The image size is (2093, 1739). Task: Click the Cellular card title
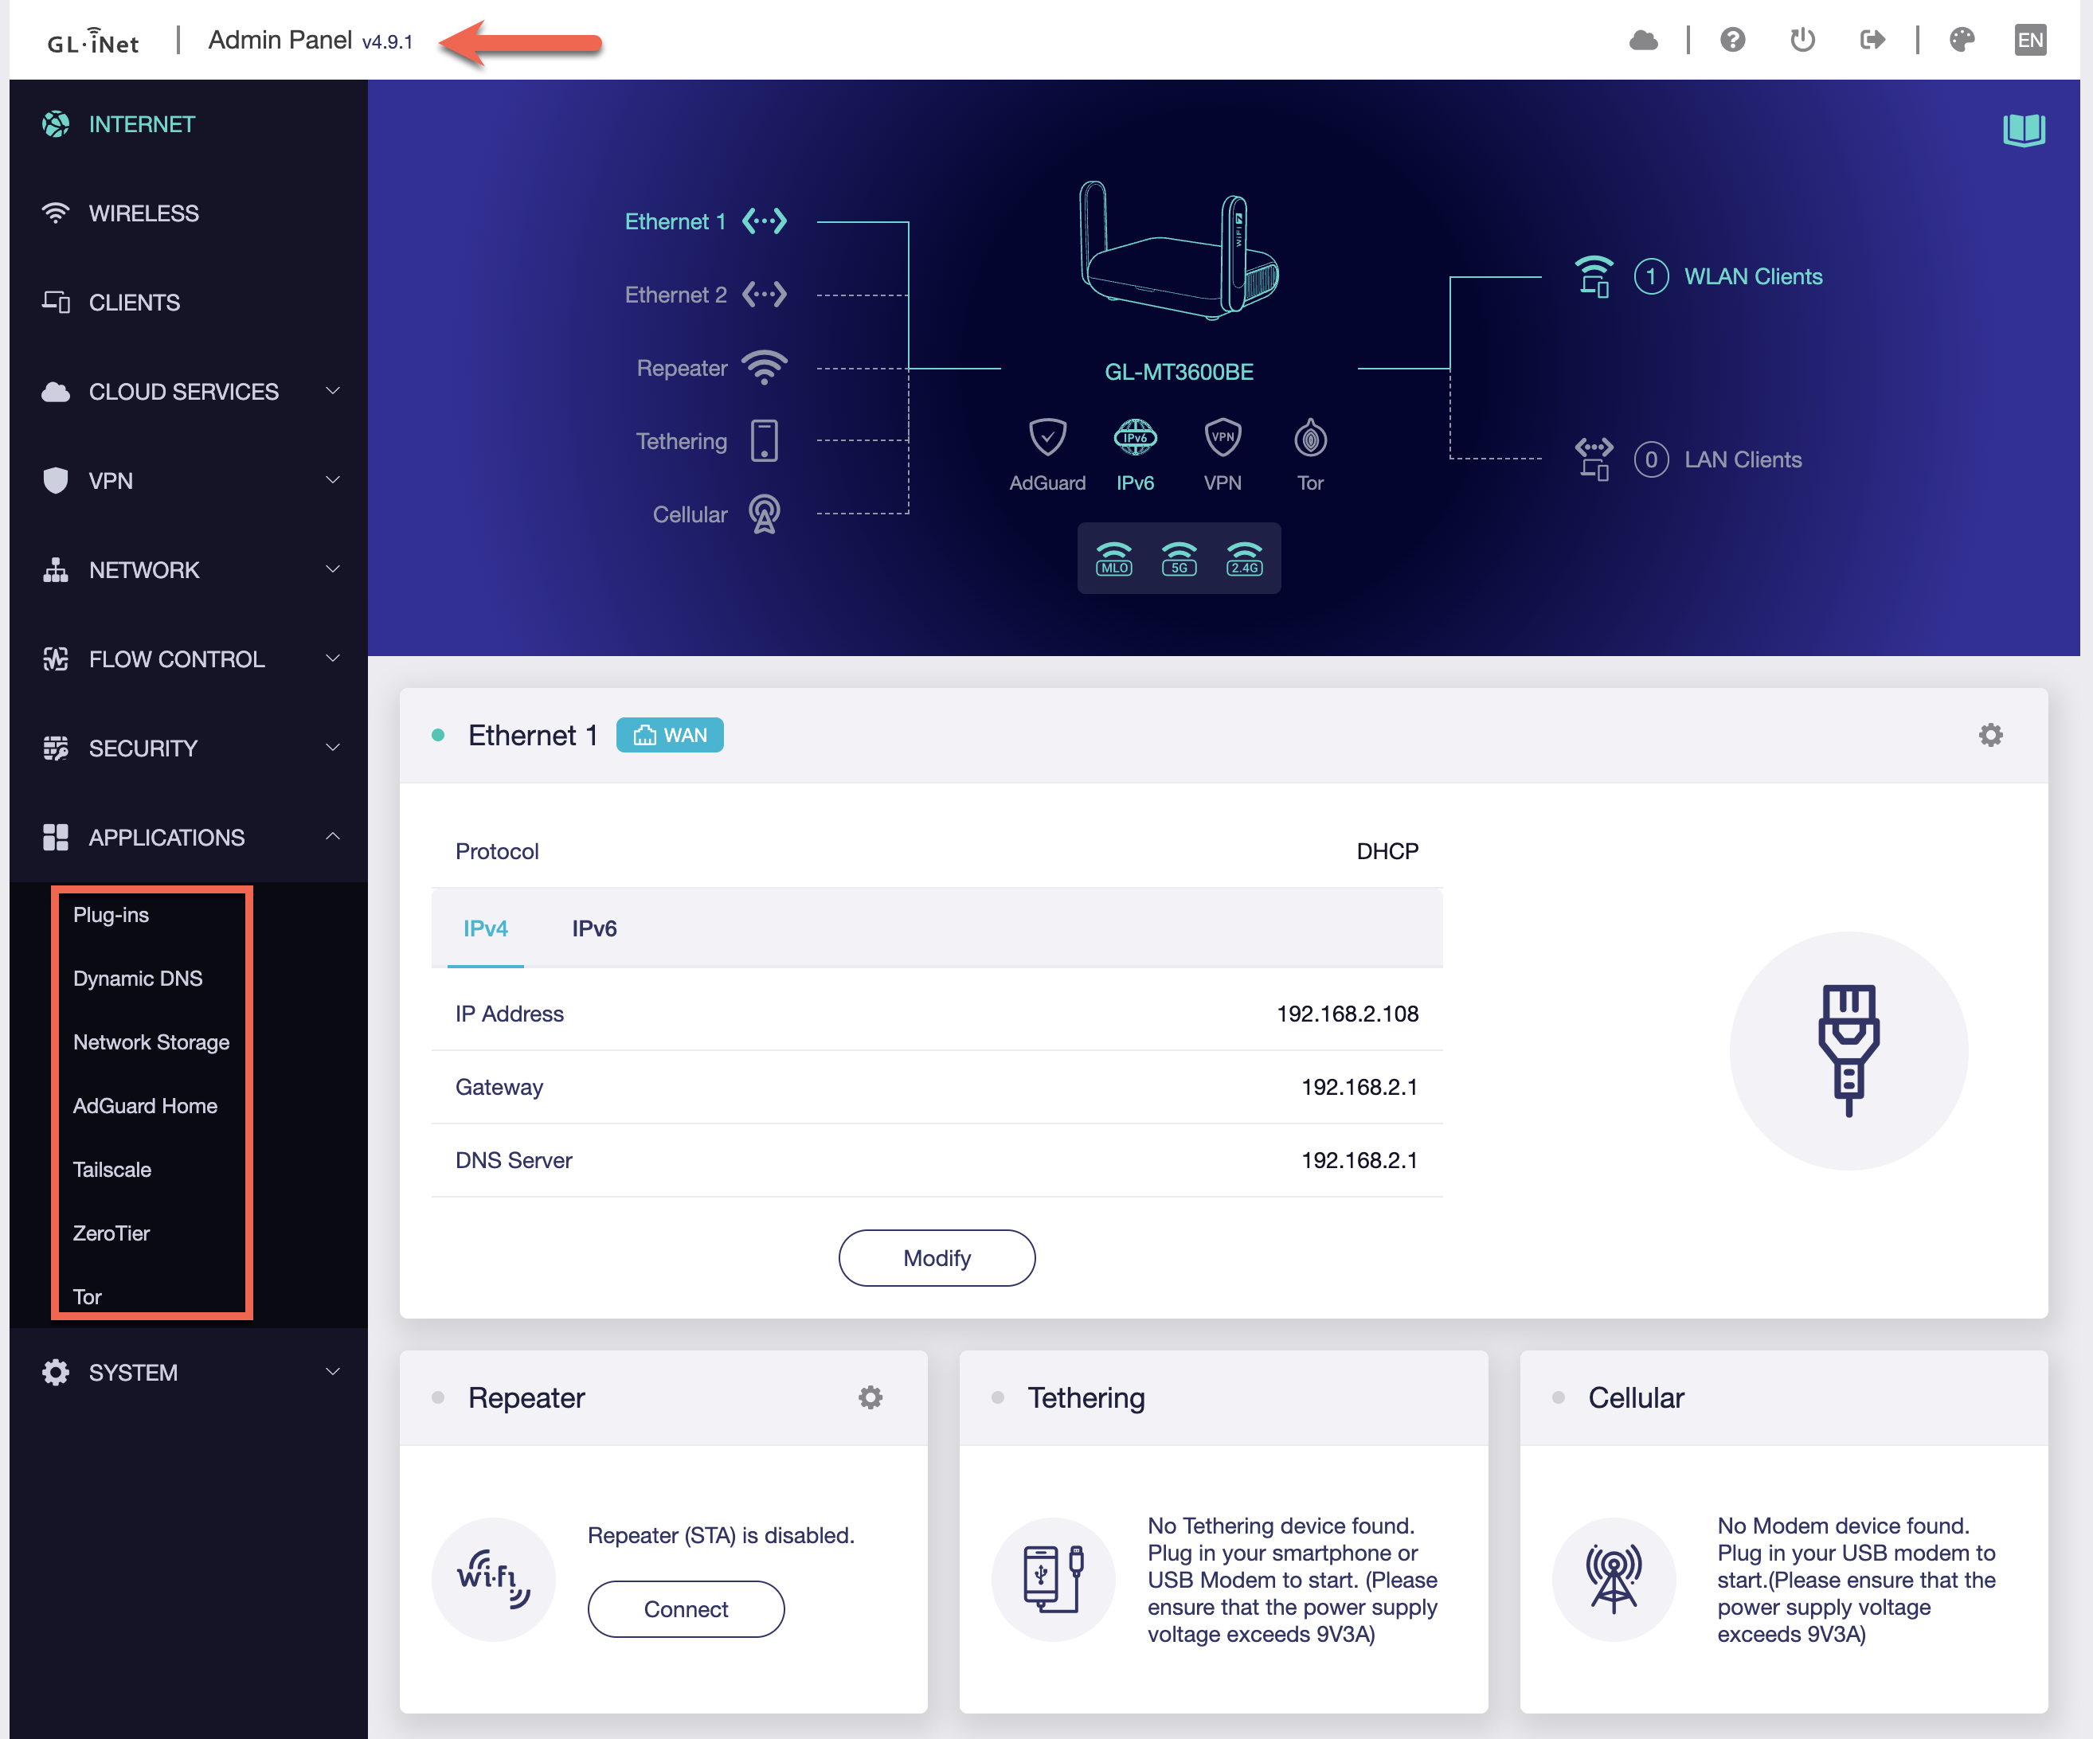1636,1398
